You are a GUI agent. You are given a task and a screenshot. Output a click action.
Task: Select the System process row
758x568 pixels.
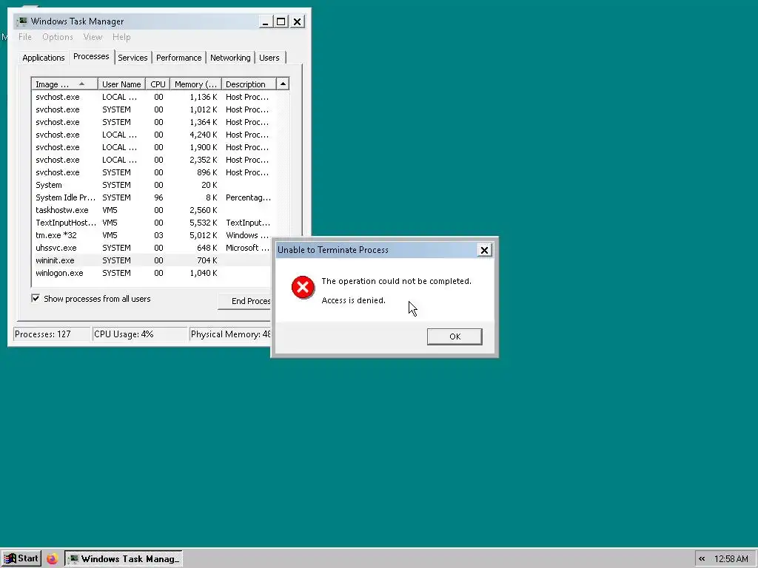(x=152, y=185)
